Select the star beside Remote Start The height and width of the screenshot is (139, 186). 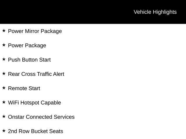click(x=4, y=88)
